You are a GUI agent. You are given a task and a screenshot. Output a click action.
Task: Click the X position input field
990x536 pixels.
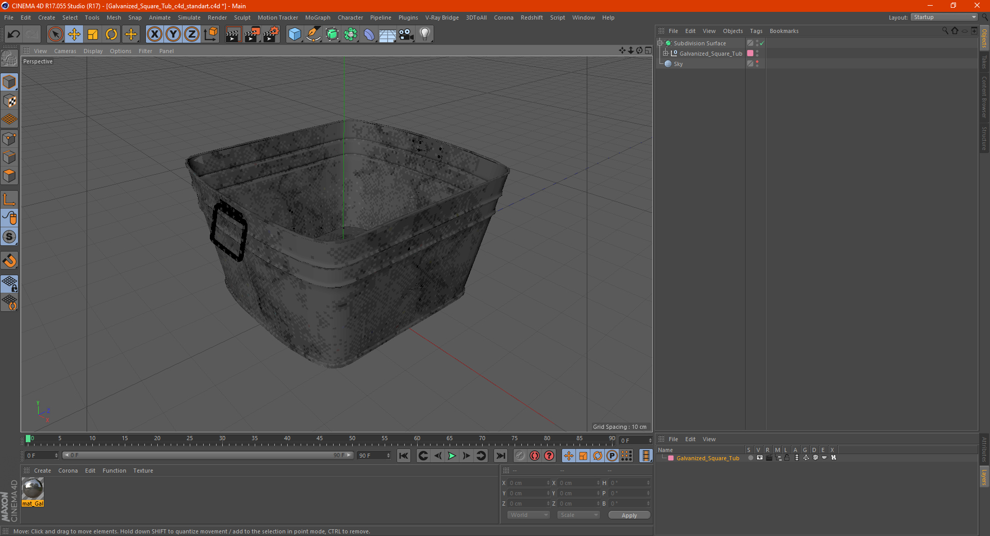tap(529, 483)
